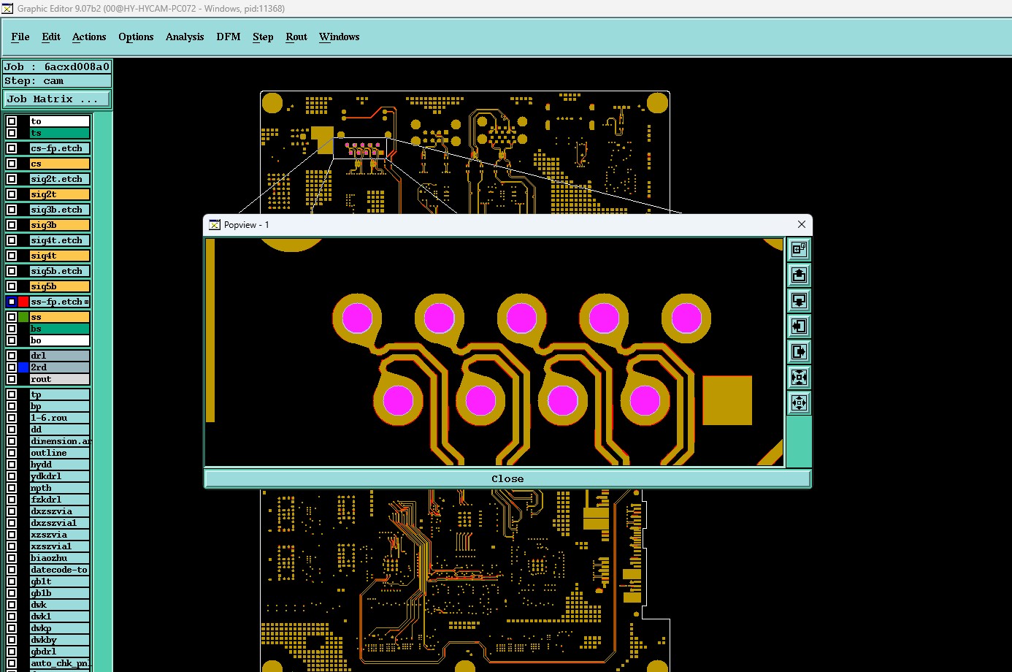Select the 1-6.rou layer name

60,418
